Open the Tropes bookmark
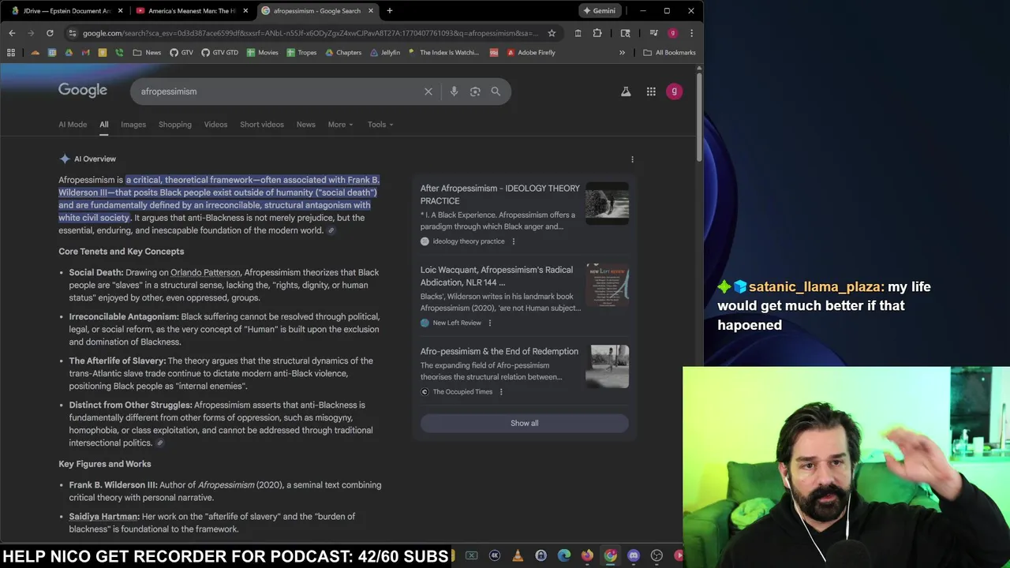The height and width of the screenshot is (568, 1010). (301, 52)
